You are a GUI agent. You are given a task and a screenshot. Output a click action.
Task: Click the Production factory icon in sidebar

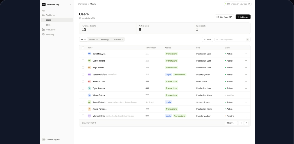(43, 30)
